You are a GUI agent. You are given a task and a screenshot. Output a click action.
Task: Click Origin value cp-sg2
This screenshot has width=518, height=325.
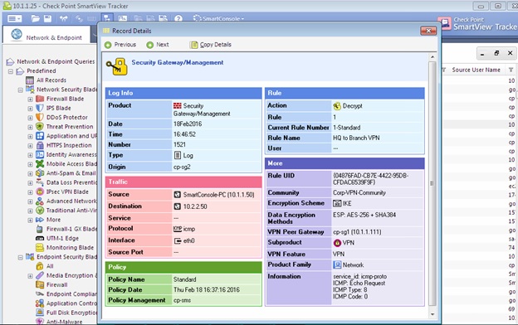click(x=182, y=167)
